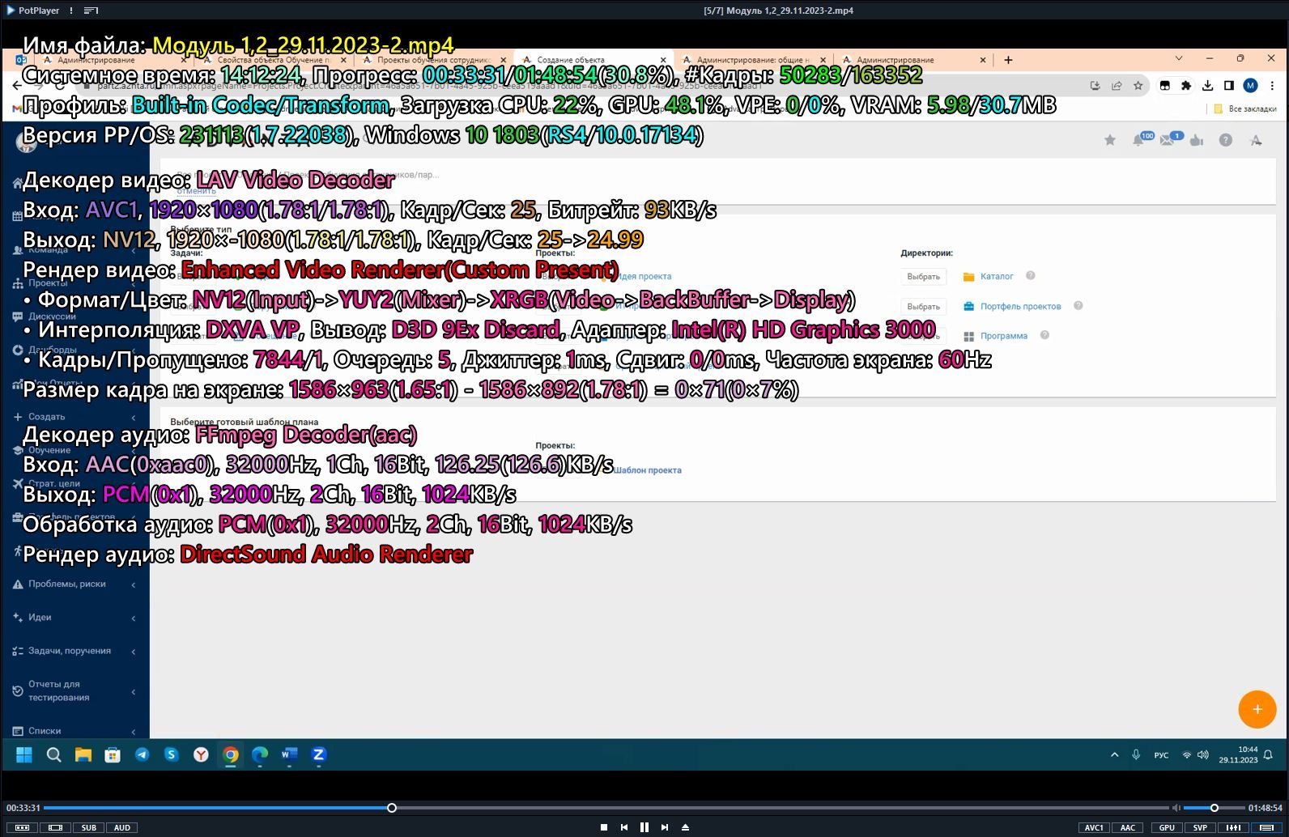The width and height of the screenshot is (1289, 837).
Task: Click Chrome icon in the recorded taskbar
Action: tap(231, 754)
